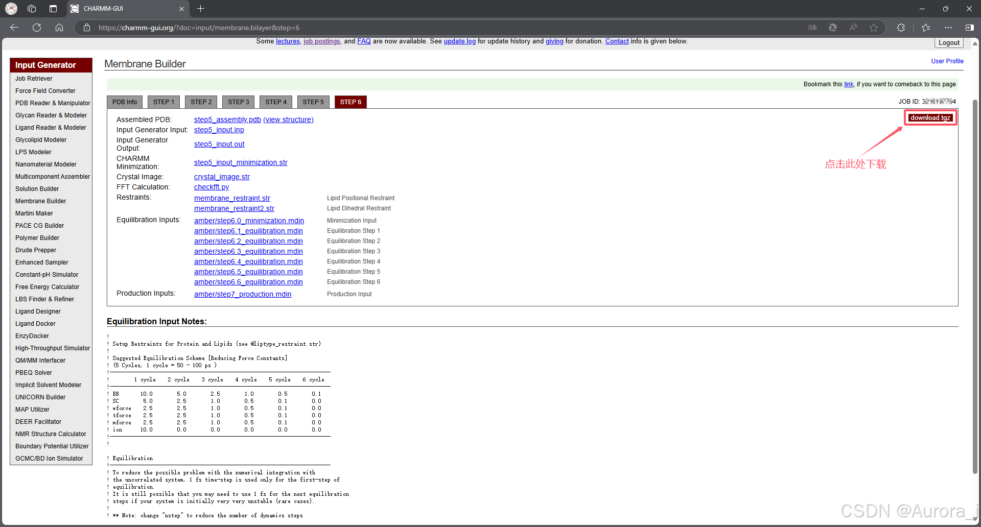Viewport: 981px width, 527px height.
Task: Open step5_input.out link
Action: (219, 144)
